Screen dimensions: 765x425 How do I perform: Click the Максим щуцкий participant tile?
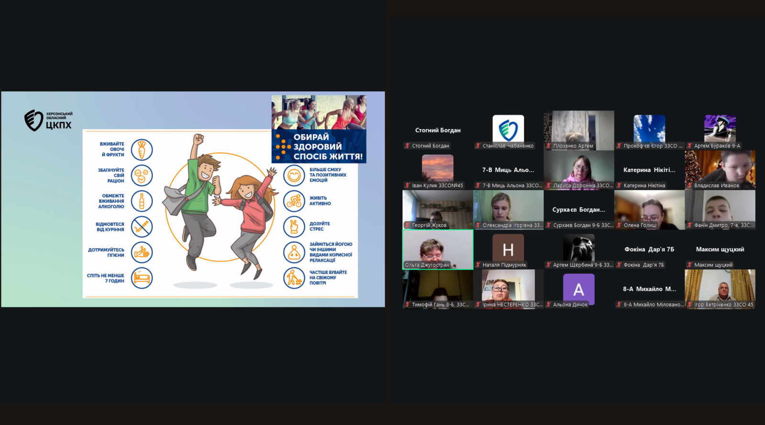720,250
